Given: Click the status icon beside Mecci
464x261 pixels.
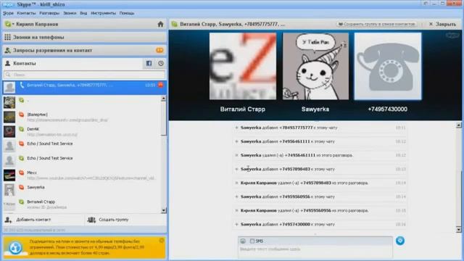Looking at the screenshot, I should coord(21,173).
